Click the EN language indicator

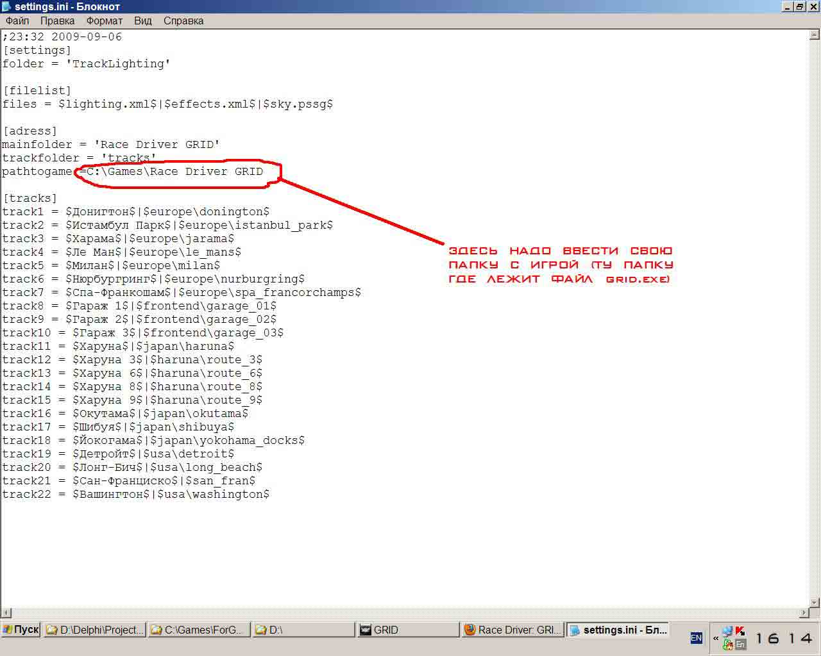click(x=696, y=637)
